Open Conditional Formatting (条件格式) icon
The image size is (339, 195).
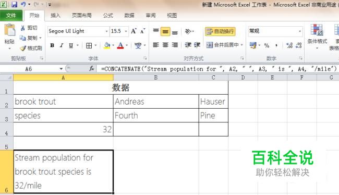click(x=317, y=30)
